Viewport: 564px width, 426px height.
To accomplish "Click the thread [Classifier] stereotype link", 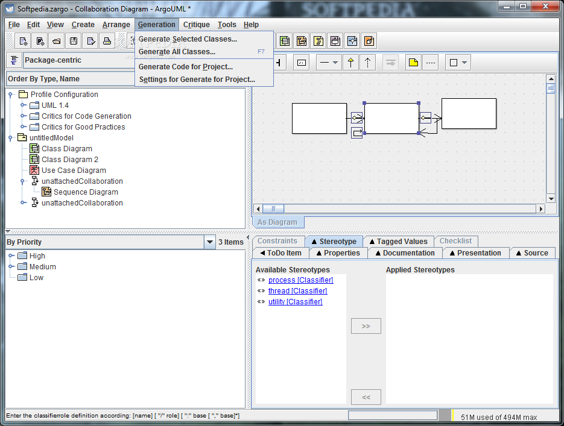I will [297, 290].
